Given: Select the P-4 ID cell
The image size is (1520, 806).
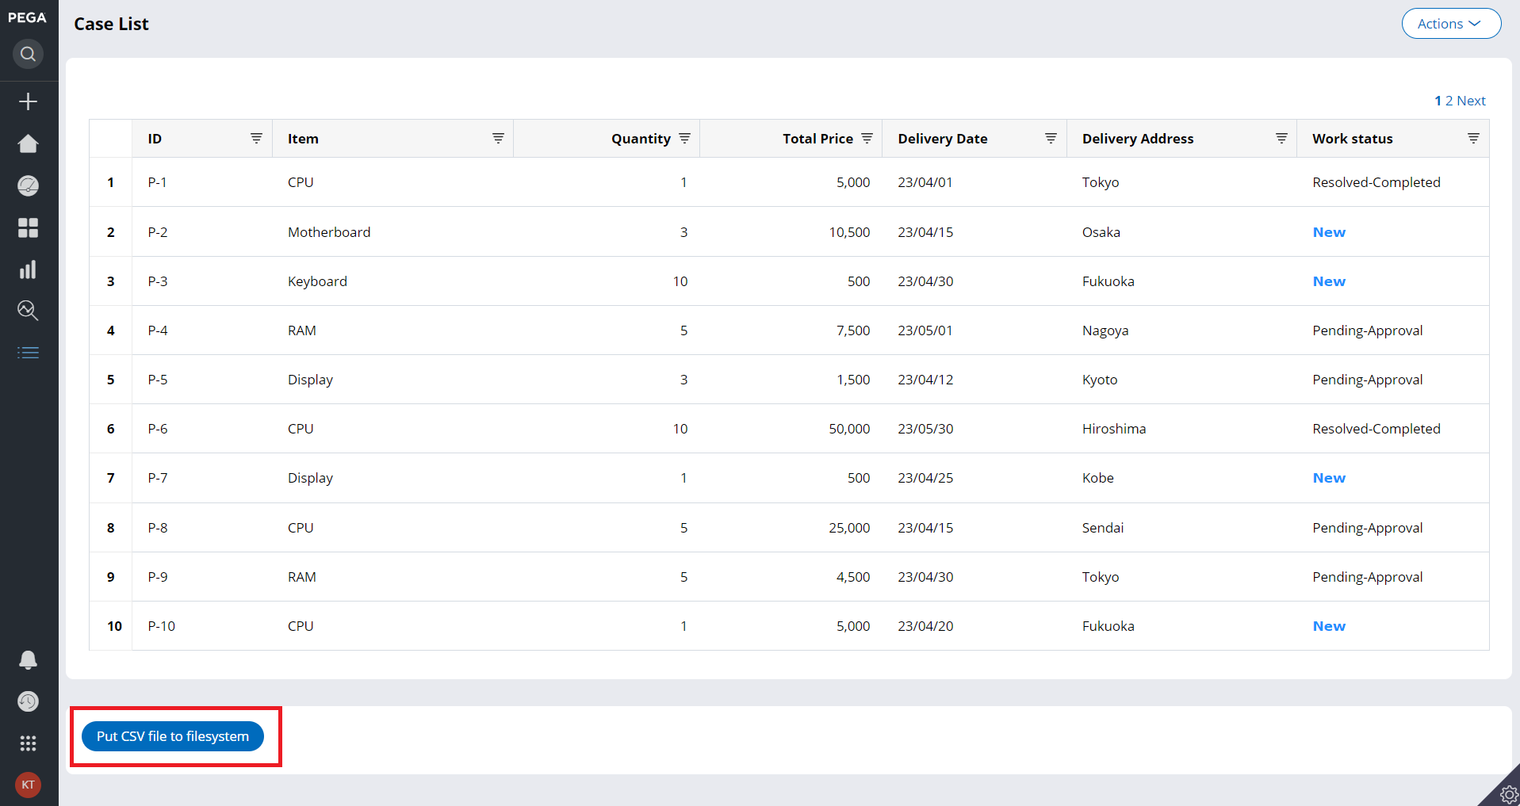Looking at the screenshot, I should click(x=158, y=330).
